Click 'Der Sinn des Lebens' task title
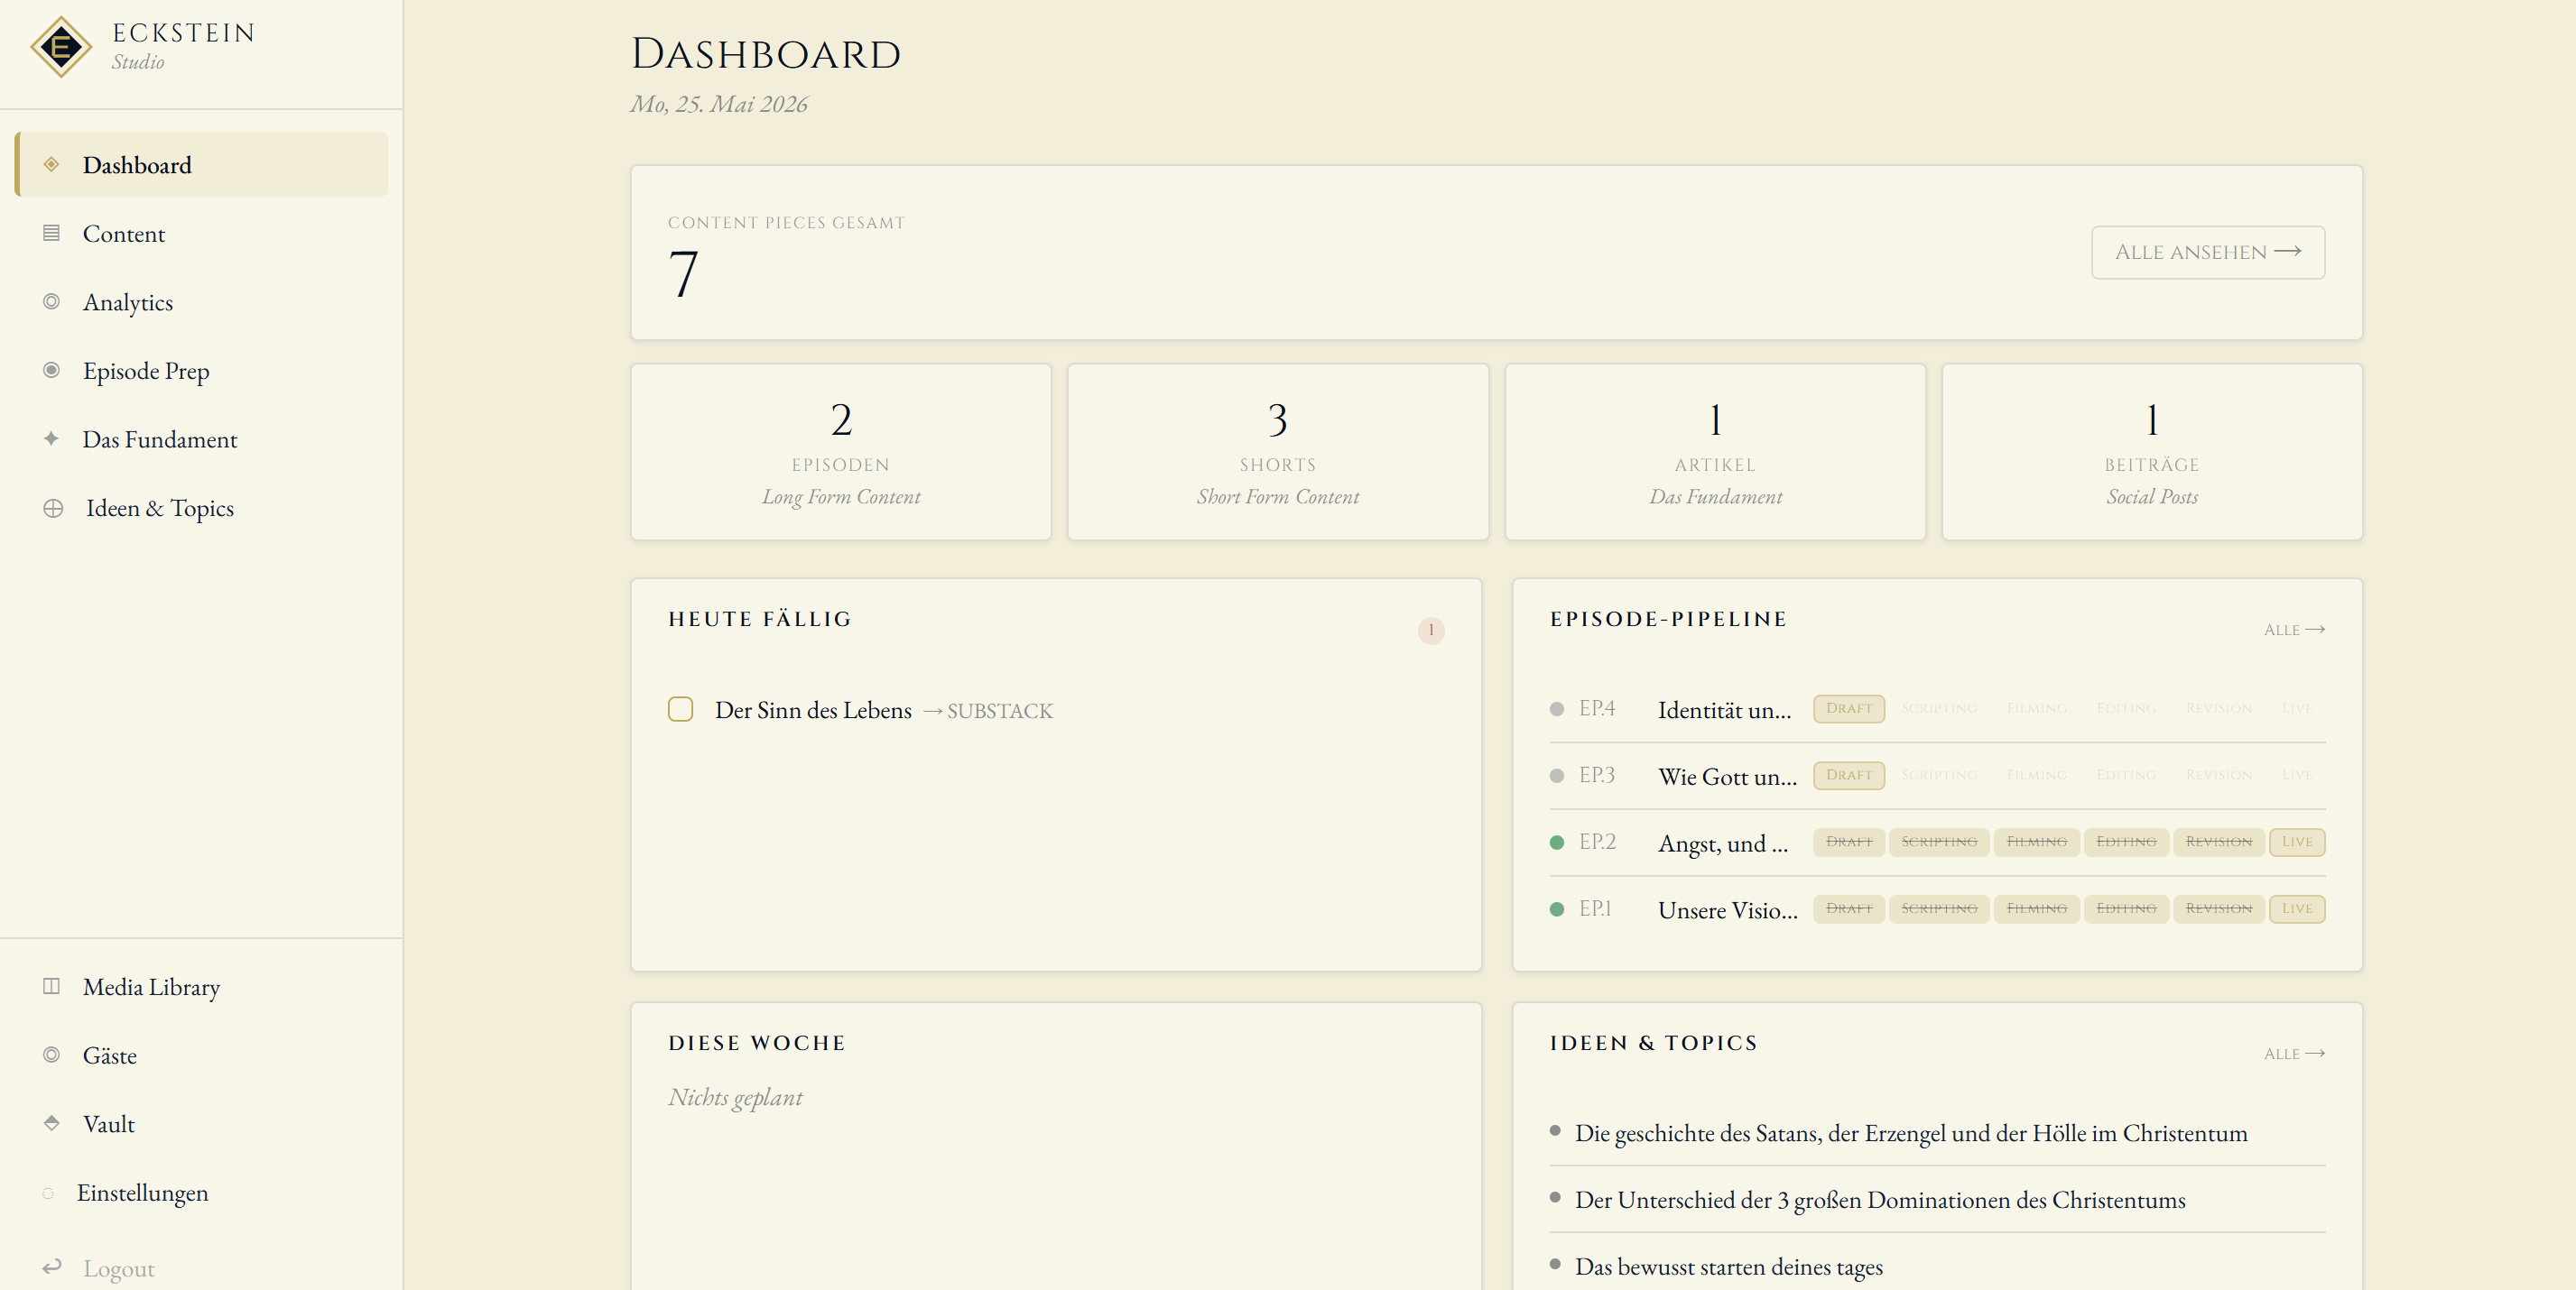2576x1290 pixels. [x=813, y=711]
